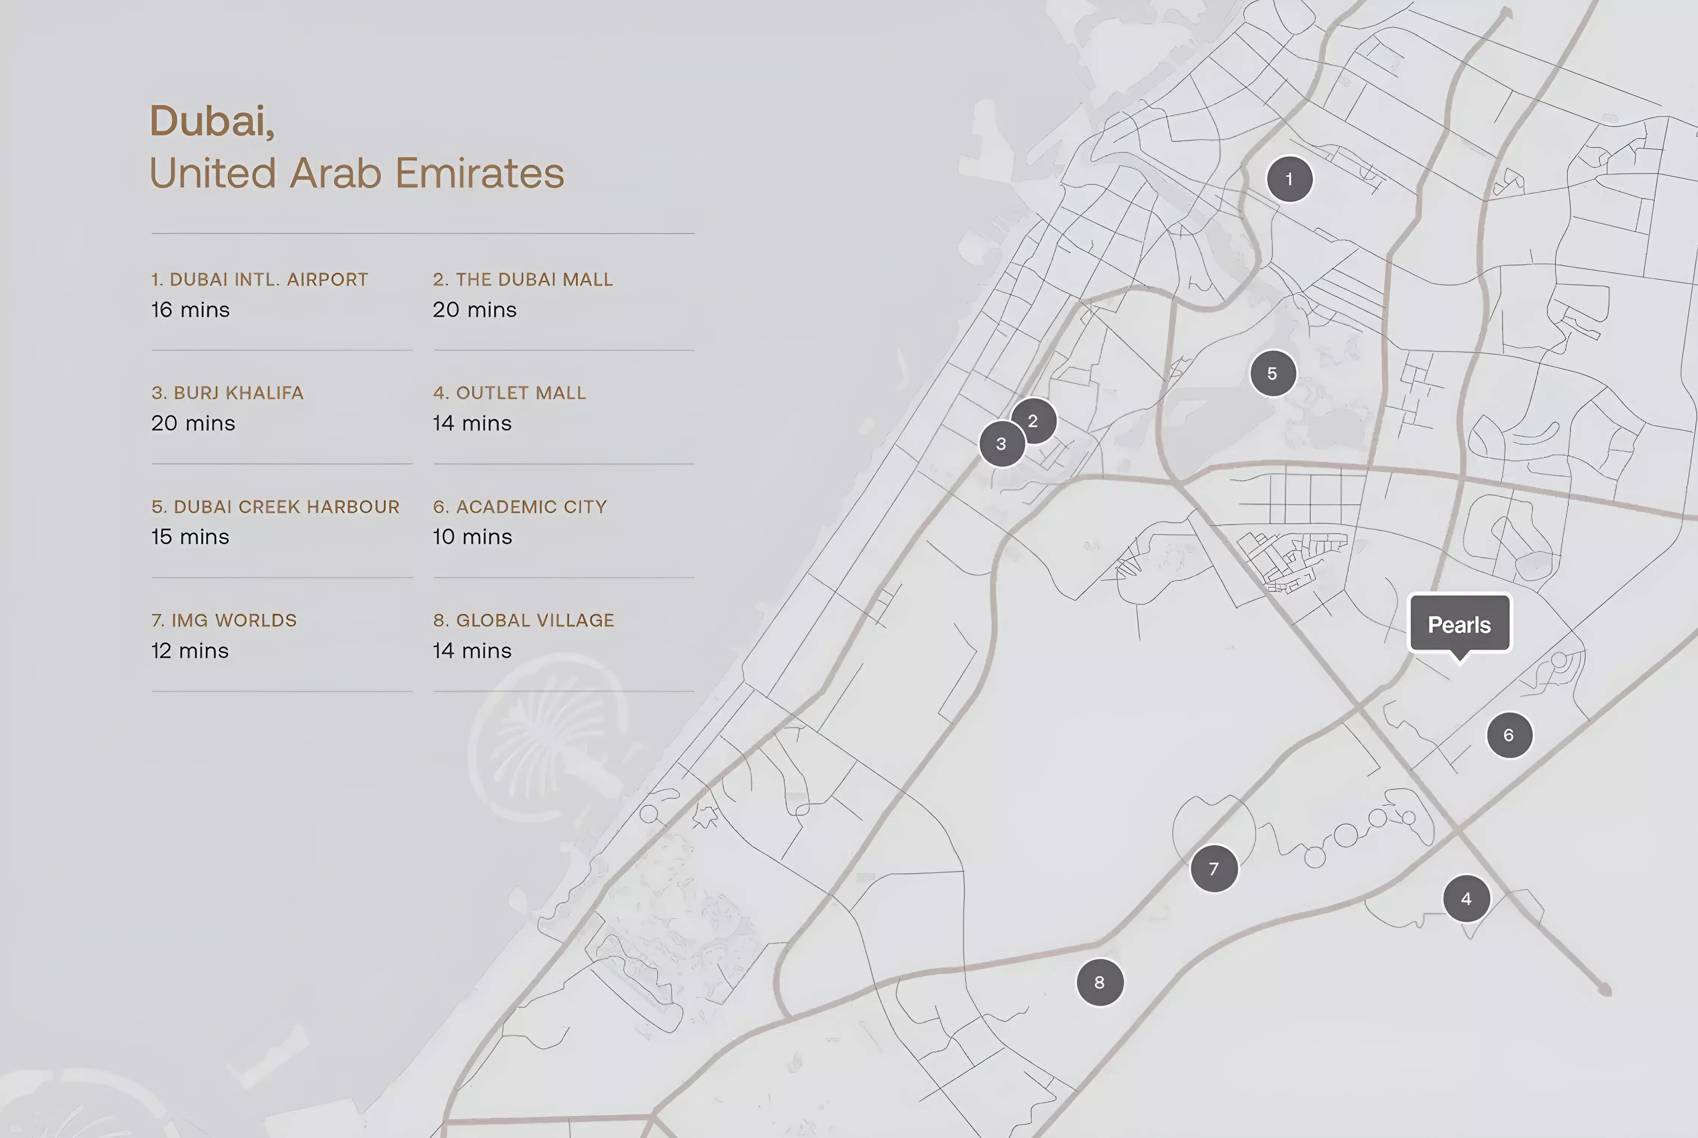Click the 15 mins travel time
This screenshot has height=1138, width=1698.
click(x=190, y=537)
